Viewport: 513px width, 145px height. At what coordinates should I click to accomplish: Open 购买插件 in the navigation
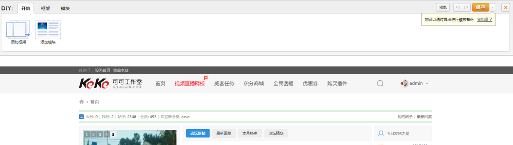point(337,83)
